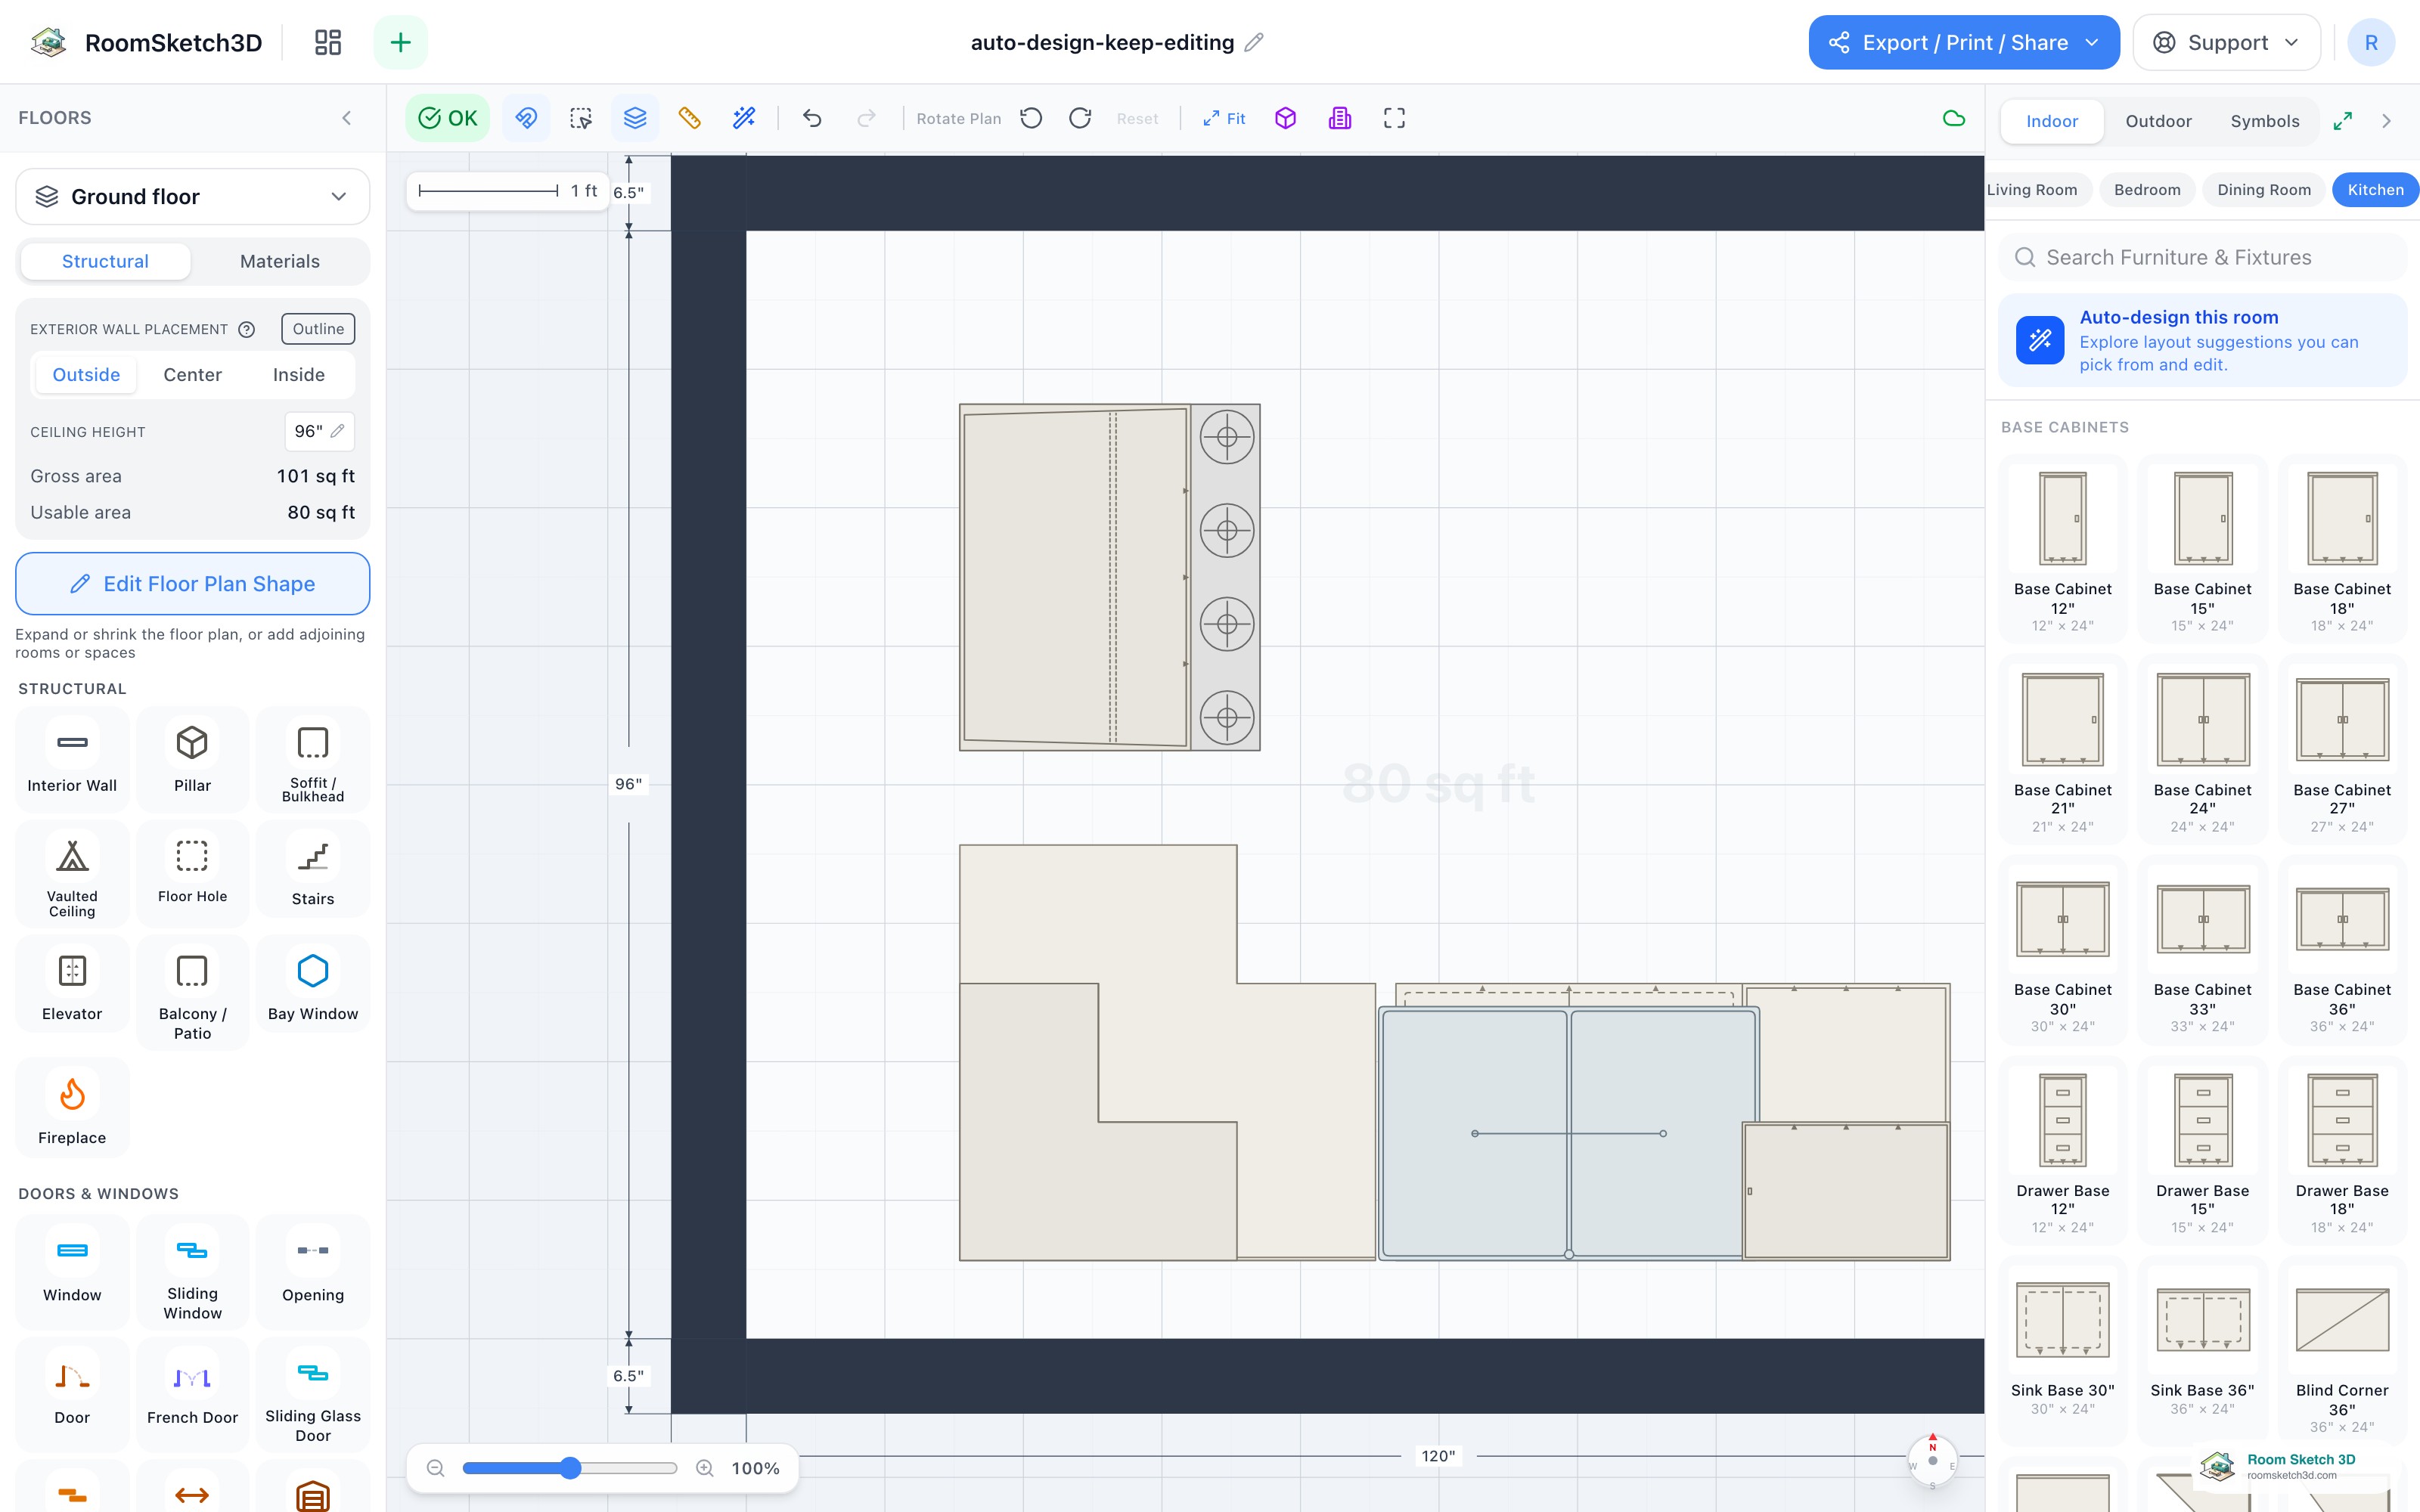Image resolution: width=2420 pixels, height=1512 pixels.
Task: Select Inside wall placement
Action: [299, 375]
